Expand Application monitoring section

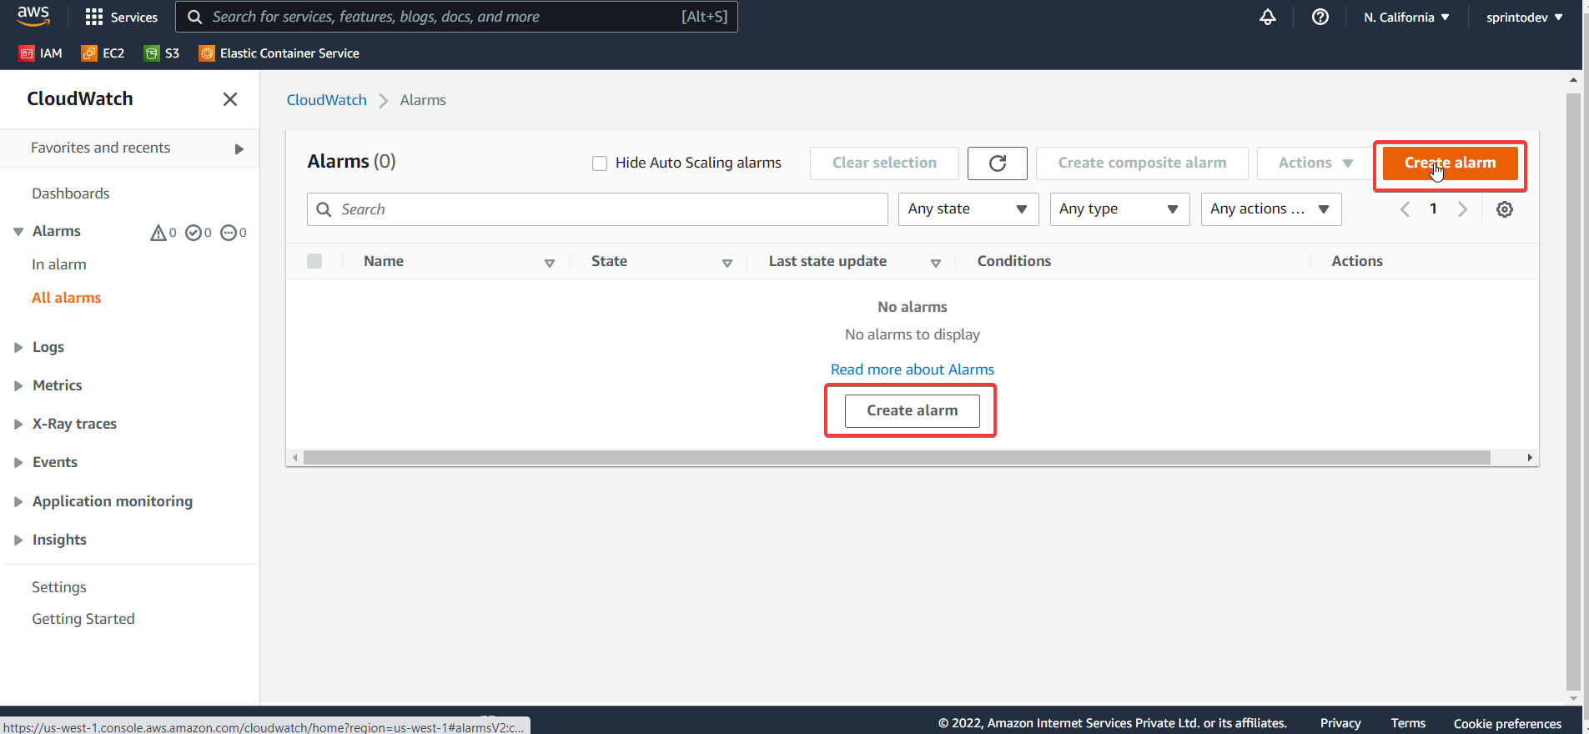[x=18, y=501]
